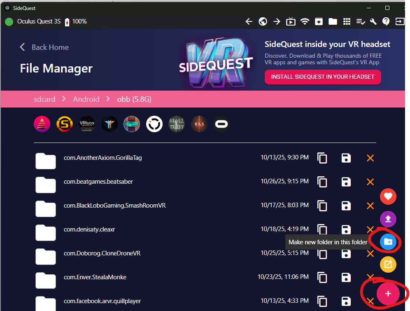410x311 pixels.
Task: Open the com.beatgames.beatsaber folder
Action: (x=98, y=182)
